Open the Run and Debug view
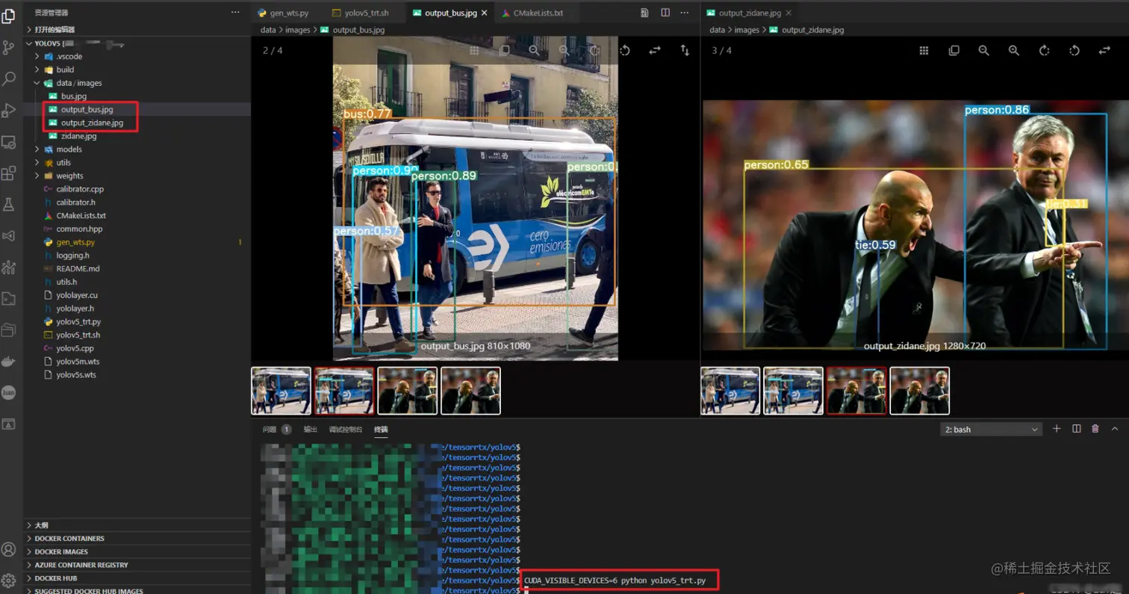1129x594 pixels. 9,110
